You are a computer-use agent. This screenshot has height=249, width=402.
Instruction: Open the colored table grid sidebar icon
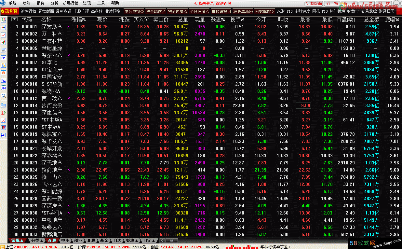point(4,27)
